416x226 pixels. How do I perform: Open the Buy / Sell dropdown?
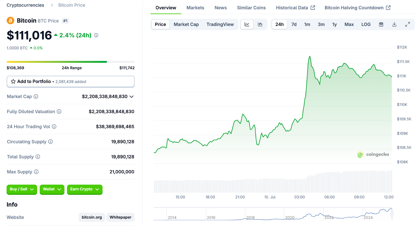point(22,189)
